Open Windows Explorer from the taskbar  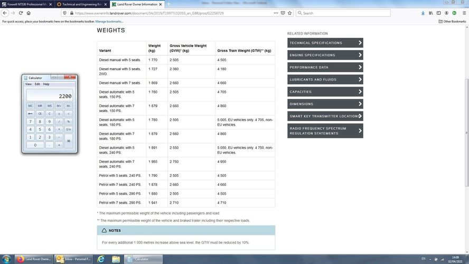coord(116,259)
